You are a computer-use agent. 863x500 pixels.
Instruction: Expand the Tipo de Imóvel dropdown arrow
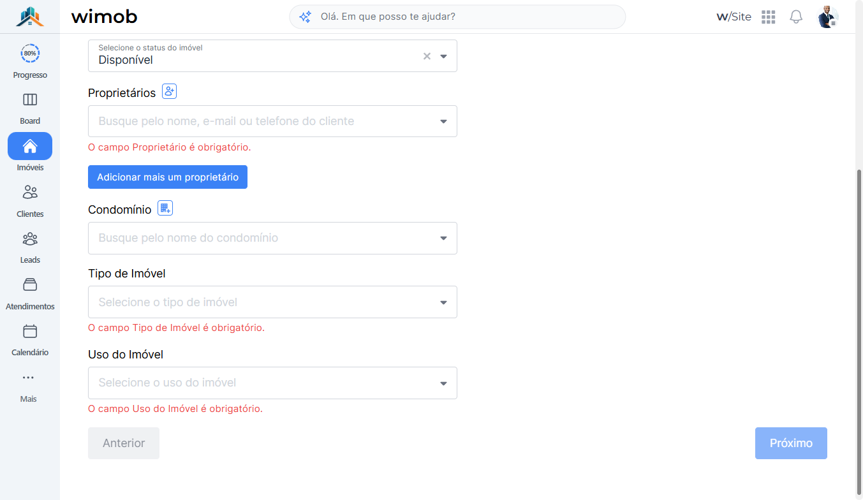click(444, 302)
